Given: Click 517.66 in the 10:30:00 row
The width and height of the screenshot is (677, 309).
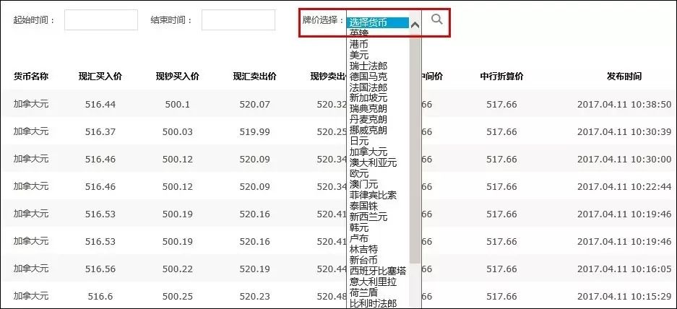Looking at the screenshot, I should pyautogui.click(x=501, y=160).
